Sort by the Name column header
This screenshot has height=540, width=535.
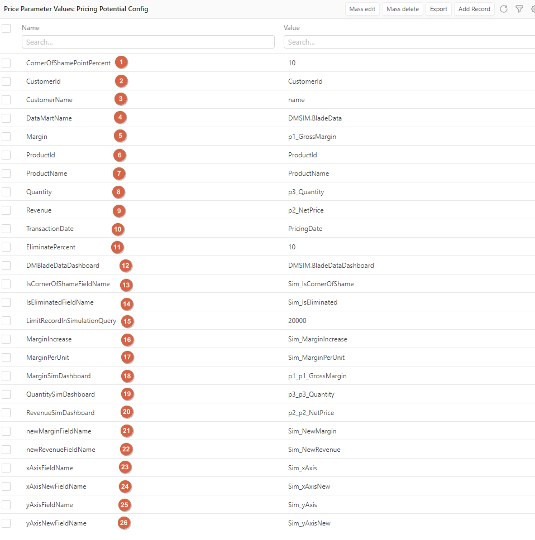[x=31, y=28]
